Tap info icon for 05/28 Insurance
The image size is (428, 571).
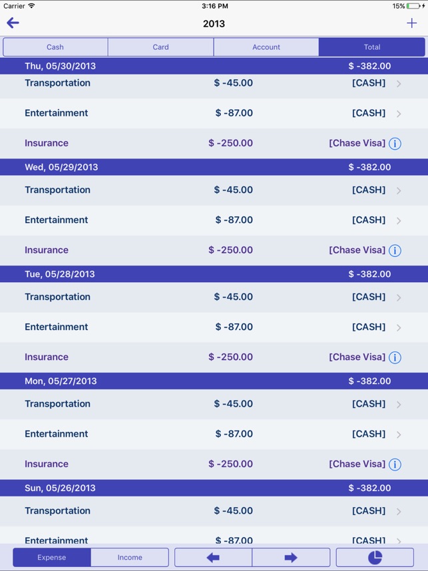pyautogui.click(x=395, y=357)
